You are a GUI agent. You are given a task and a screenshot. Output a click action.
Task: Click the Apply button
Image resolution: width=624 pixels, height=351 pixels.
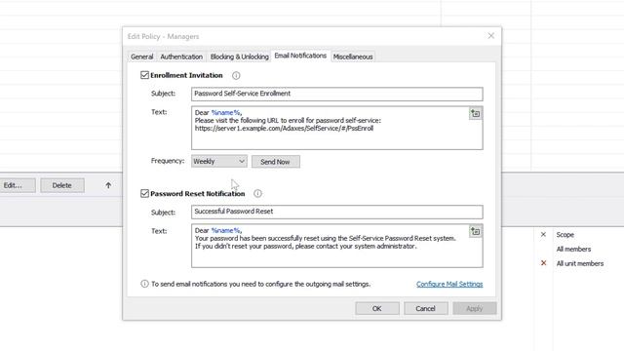(474, 308)
